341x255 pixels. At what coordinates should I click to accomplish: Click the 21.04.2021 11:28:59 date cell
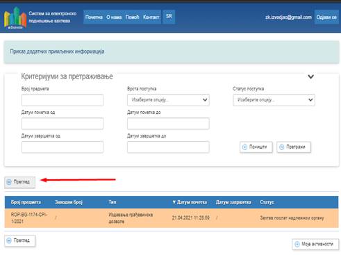(191, 217)
